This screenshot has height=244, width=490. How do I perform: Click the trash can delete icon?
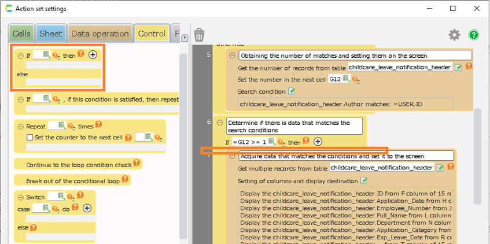200,35
